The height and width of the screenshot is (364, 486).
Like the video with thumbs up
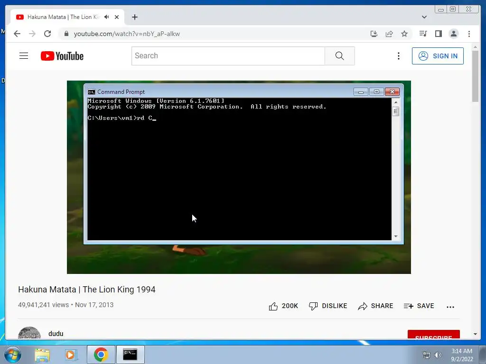point(283,306)
